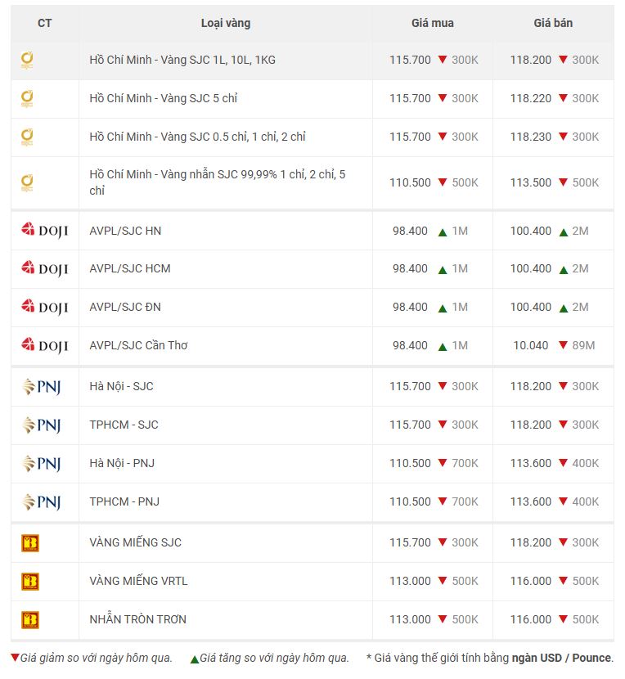
Task: Click 113.600 sell price for Hà Nội - PNJ
Action: tap(531, 463)
